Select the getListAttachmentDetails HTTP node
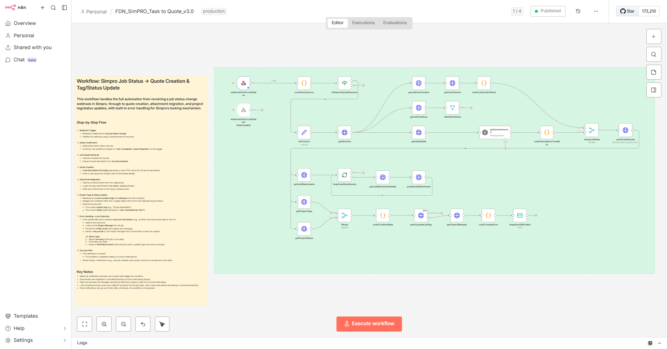This screenshot has width=667, height=349. pos(383,177)
